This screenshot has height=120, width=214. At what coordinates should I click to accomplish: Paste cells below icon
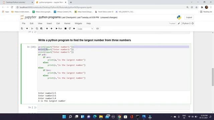coord(41,29)
